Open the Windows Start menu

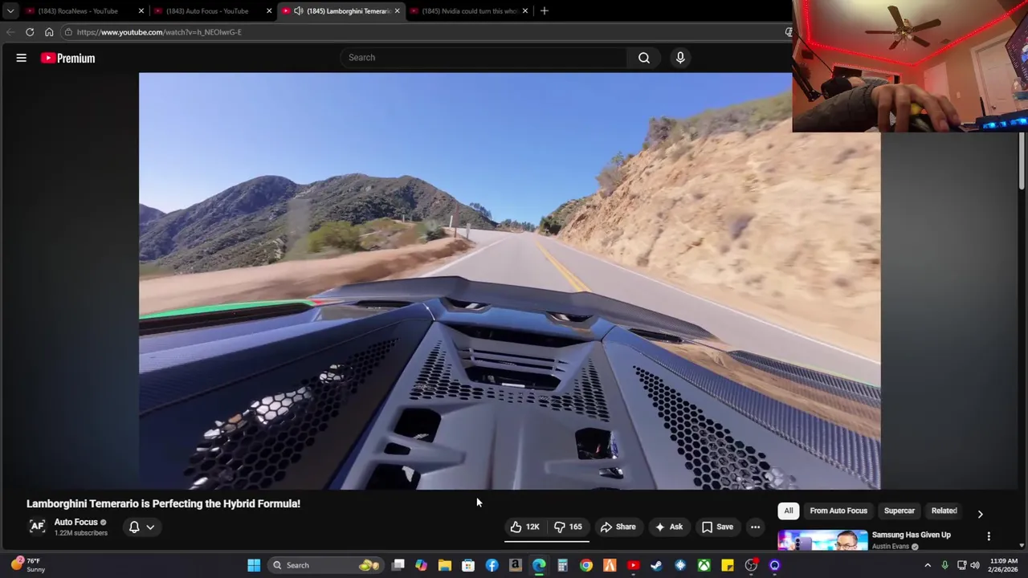[x=254, y=565]
